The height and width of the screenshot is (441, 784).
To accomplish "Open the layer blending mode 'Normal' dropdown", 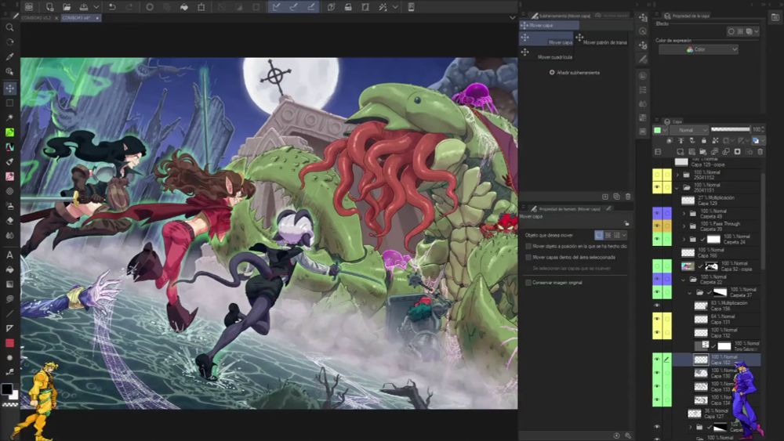I will coord(691,130).
